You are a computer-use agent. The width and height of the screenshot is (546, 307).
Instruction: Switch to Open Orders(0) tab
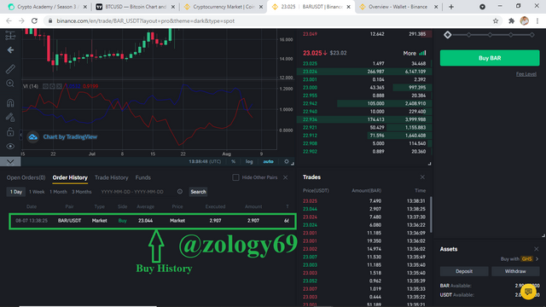pos(26,177)
